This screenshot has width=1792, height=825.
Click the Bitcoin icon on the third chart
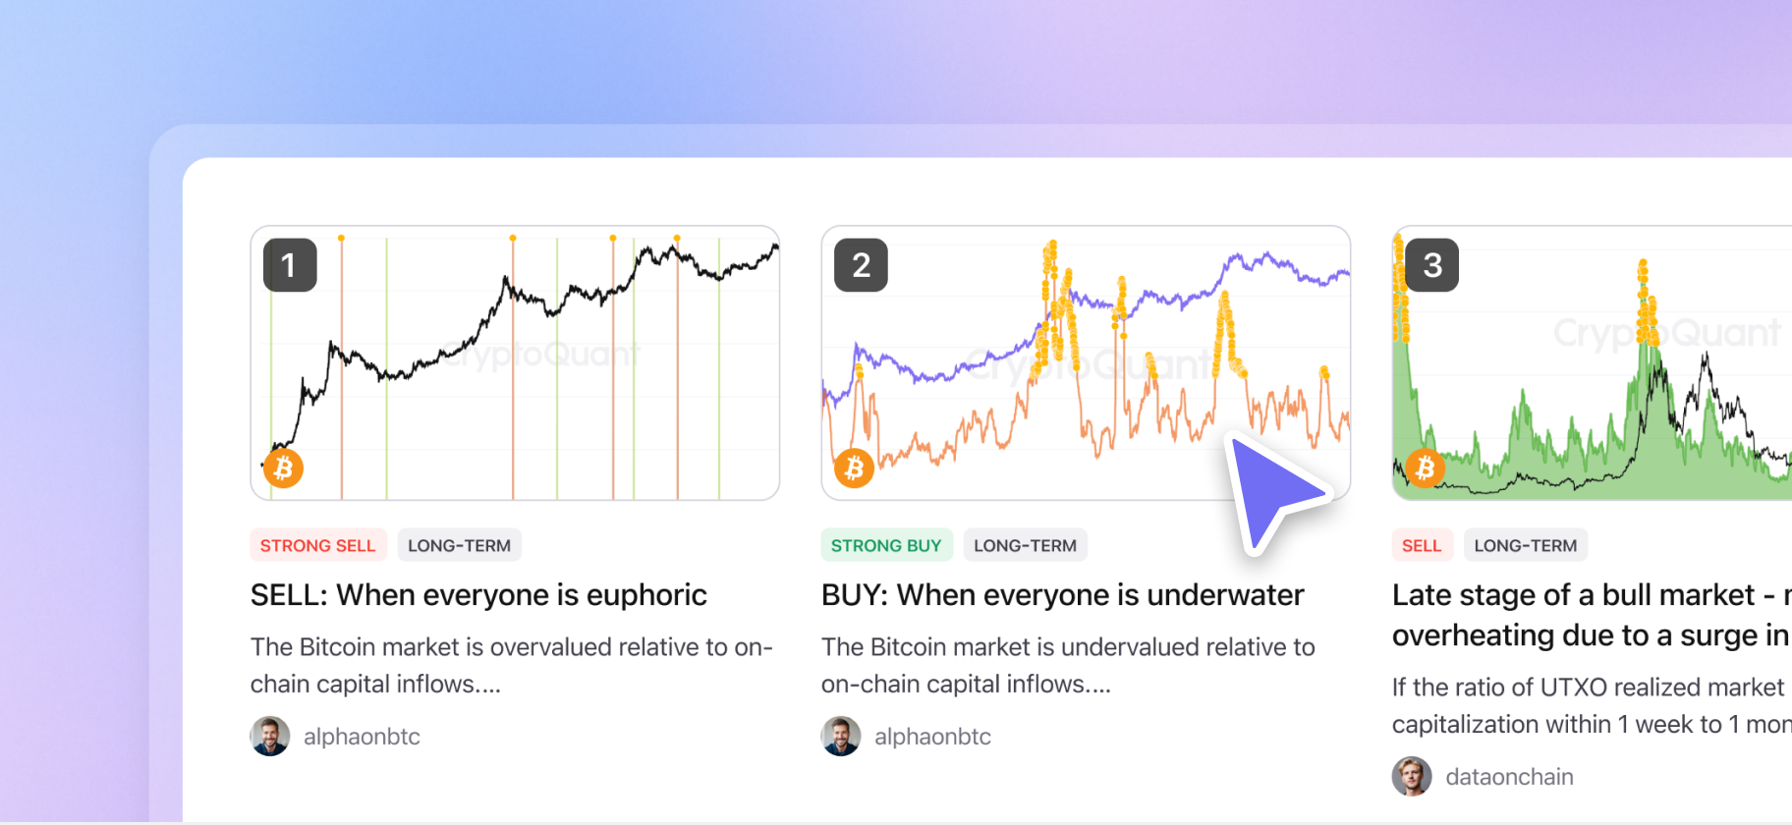[x=1425, y=468]
